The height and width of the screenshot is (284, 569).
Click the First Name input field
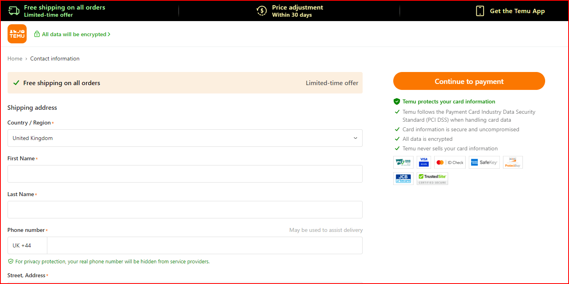(x=185, y=173)
